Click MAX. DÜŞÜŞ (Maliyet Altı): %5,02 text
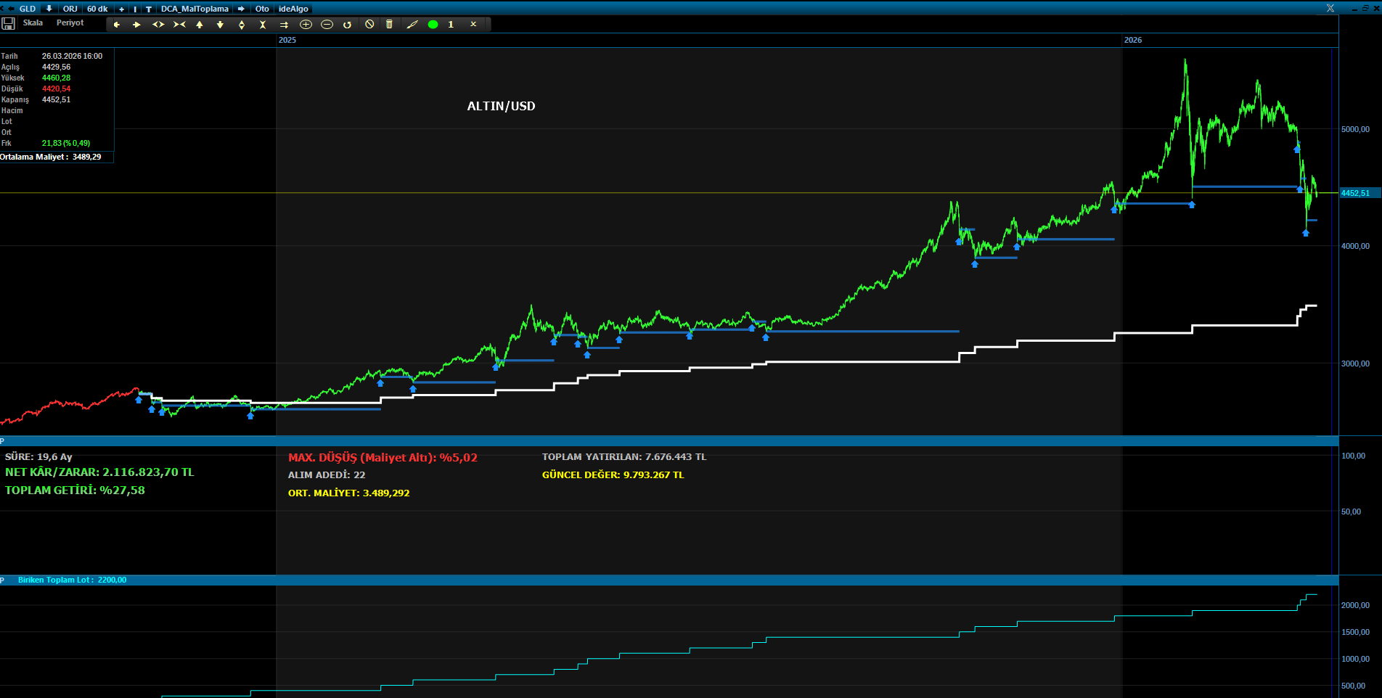 (x=383, y=457)
